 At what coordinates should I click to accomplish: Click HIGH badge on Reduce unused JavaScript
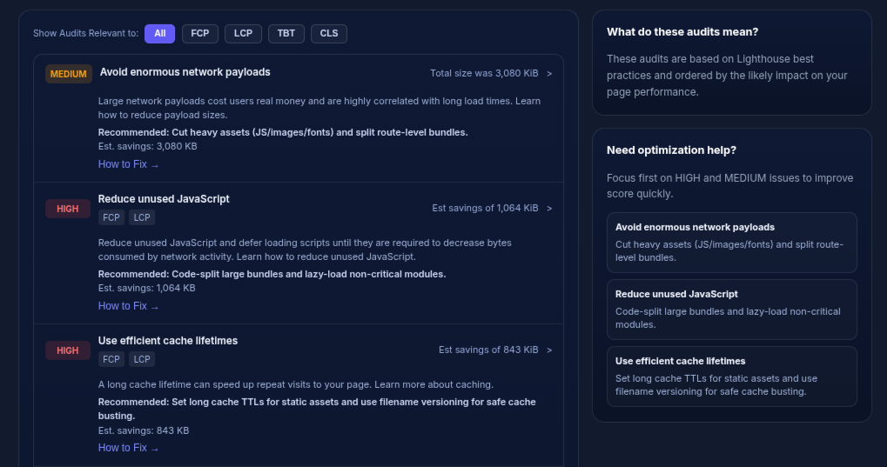pyautogui.click(x=68, y=209)
